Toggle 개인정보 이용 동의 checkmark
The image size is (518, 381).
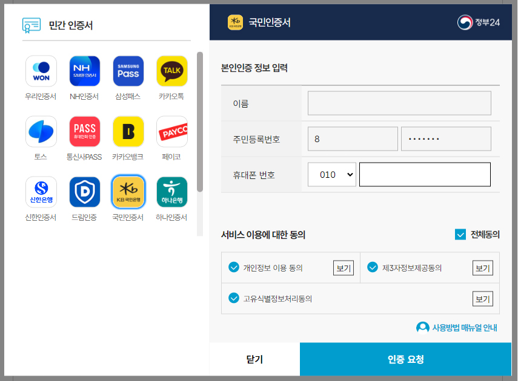pos(234,267)
